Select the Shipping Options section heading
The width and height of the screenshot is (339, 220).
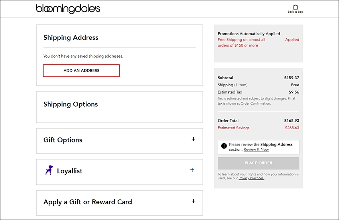coord(71,104)
